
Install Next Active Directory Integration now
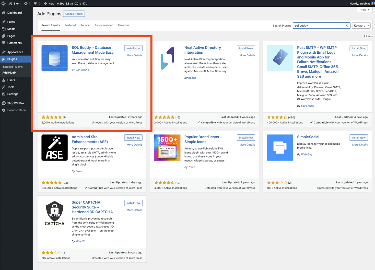pyautogui.click(x=246, y=48)
